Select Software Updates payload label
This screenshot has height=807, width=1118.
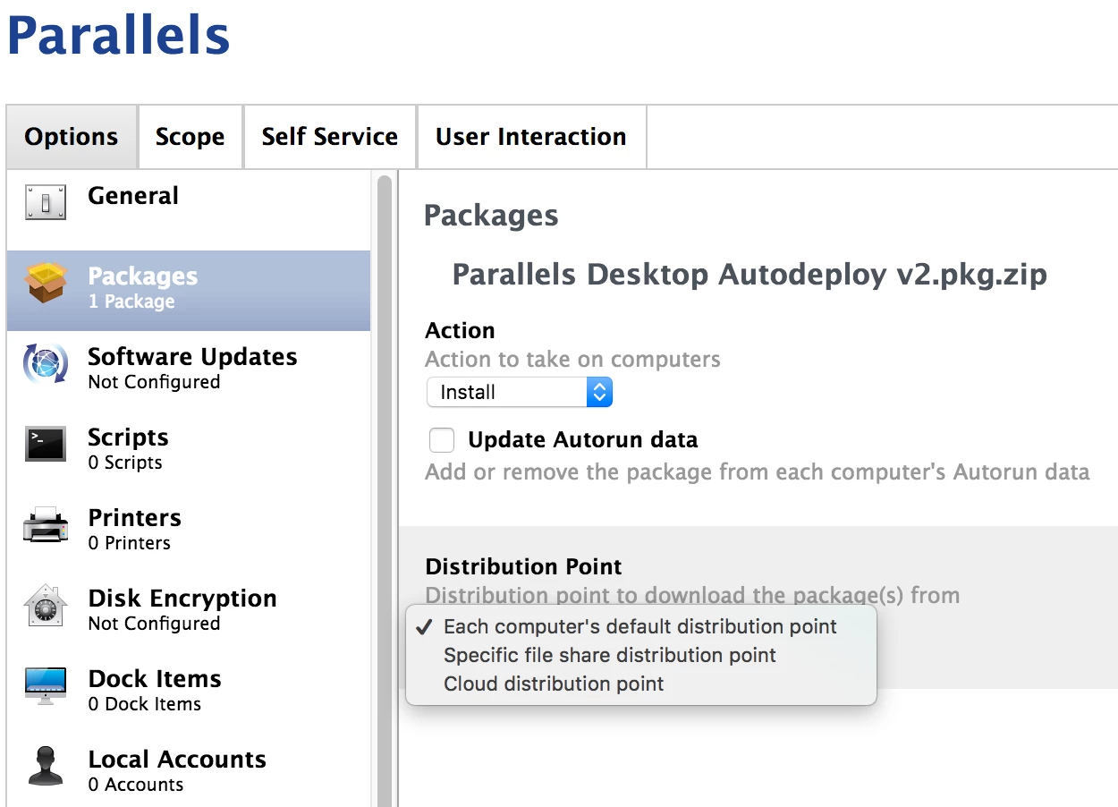(x=192, y=357)
